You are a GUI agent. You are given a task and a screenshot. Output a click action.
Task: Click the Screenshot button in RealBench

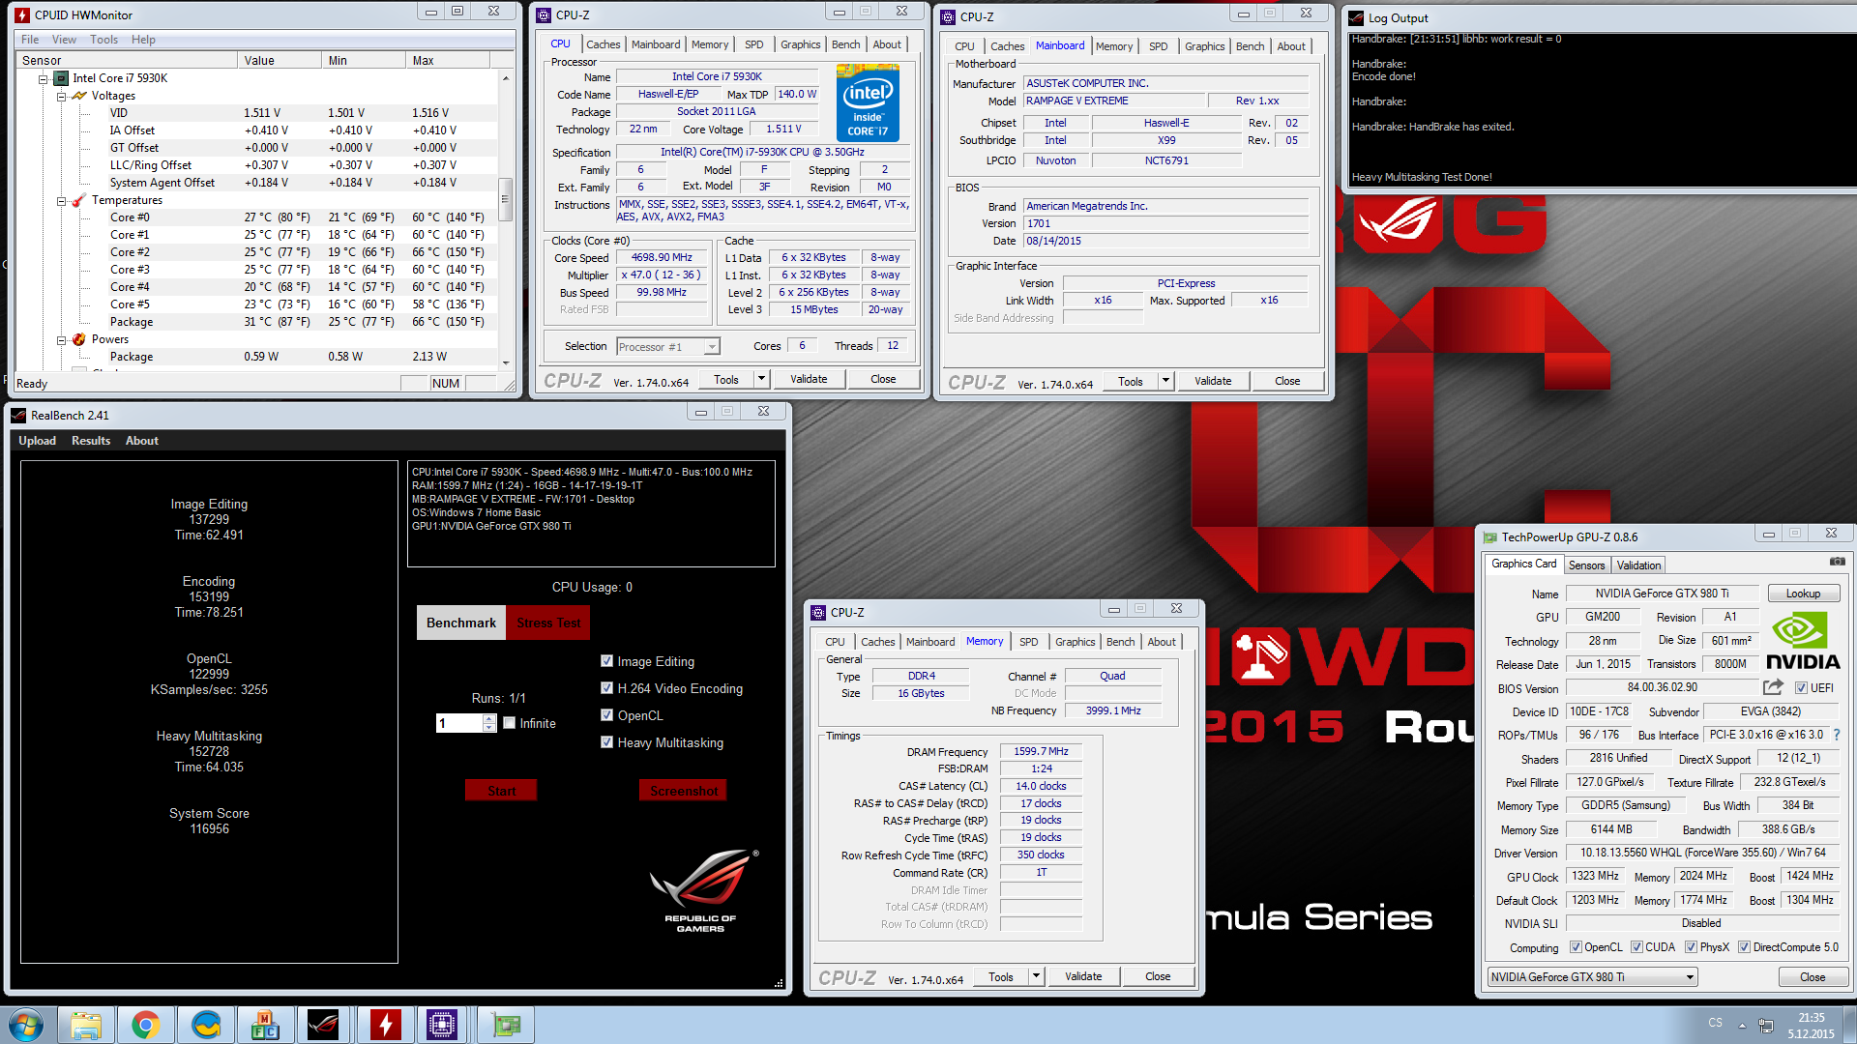(x=683, y=791)
